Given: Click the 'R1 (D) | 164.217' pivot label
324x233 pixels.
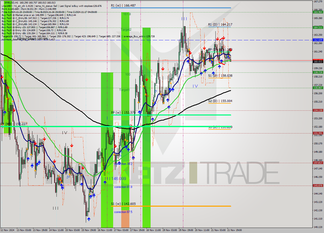Looking at the screenshot, I should 220,25.
